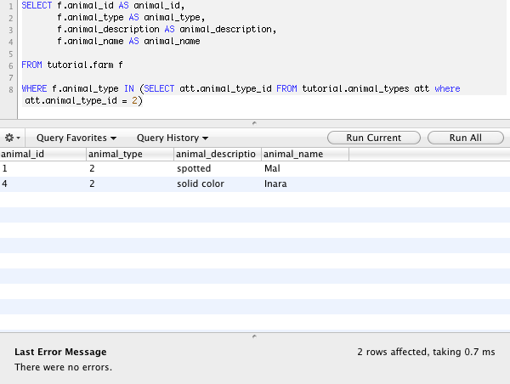Click the 'Last Error Message' heading
Screen dimensions: 510x384
tap(60, 352)
